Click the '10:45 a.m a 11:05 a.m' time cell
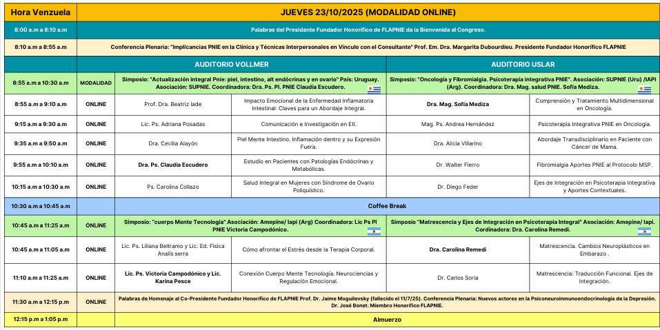The width and height of the screenshot is (660, 330). tap(41, 249)
